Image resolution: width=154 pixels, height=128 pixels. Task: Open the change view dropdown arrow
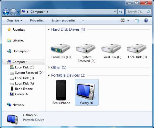point(128,20)
